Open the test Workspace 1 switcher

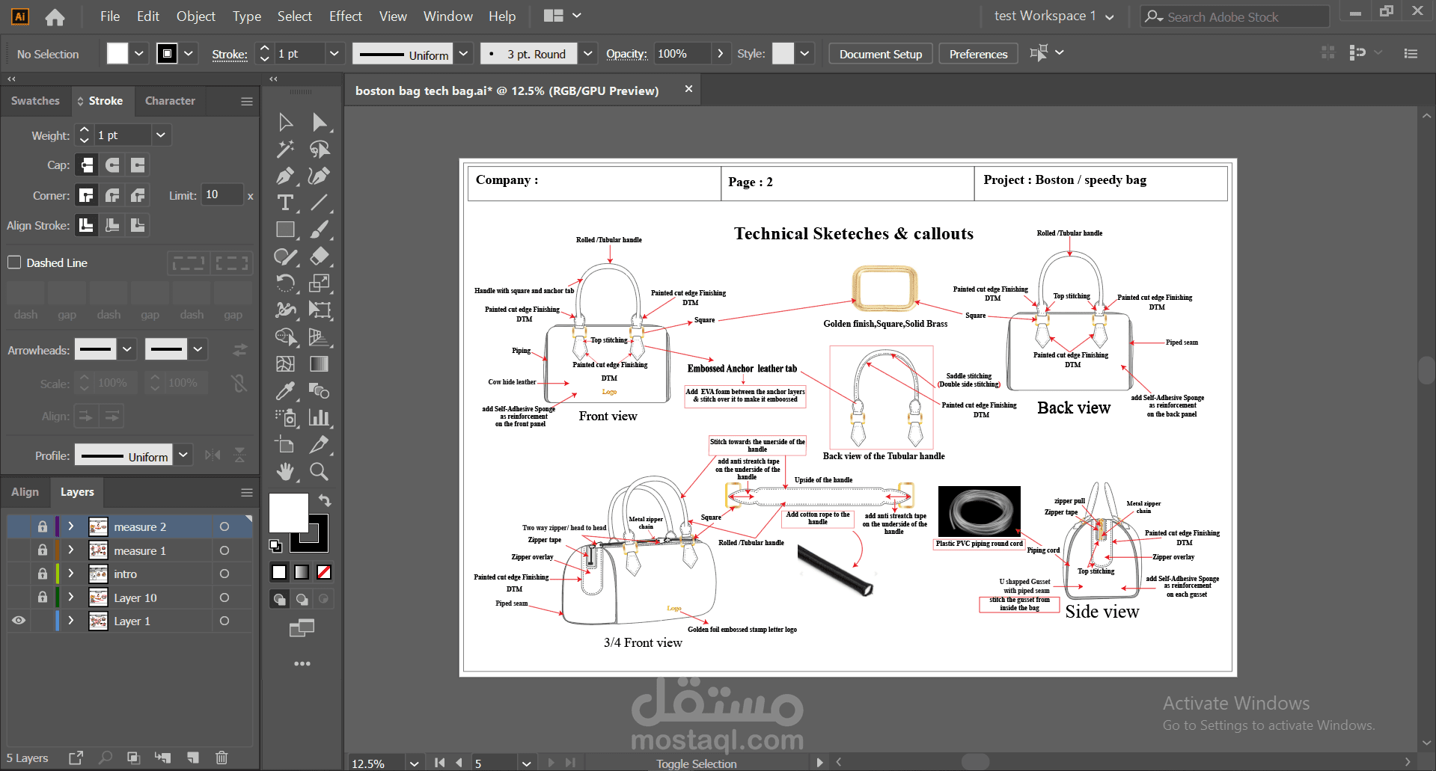click(x=1054, y=16)
